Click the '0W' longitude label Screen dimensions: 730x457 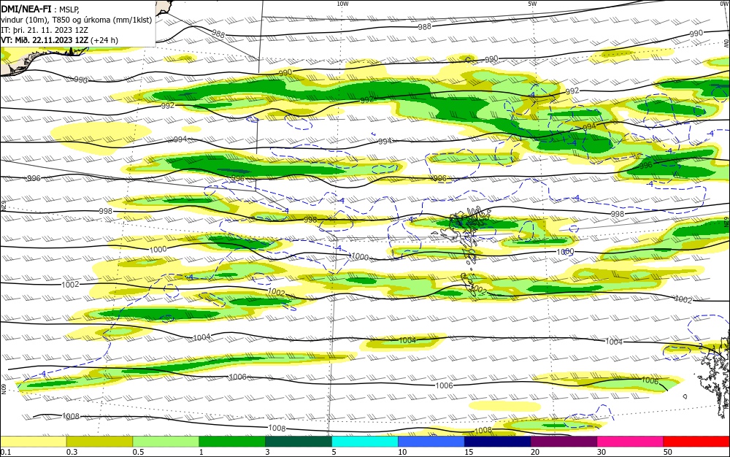point(726,4)
